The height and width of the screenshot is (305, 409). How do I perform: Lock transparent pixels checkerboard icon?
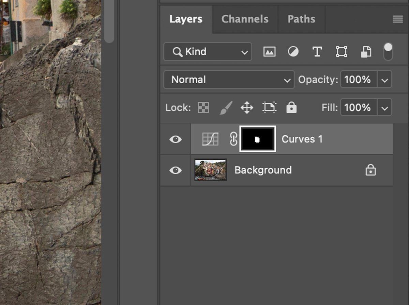click(203, 108)
